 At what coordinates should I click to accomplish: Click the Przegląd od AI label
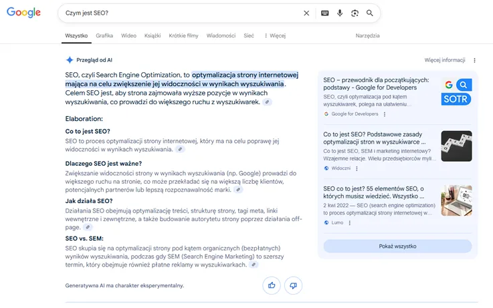coord(94,60)
